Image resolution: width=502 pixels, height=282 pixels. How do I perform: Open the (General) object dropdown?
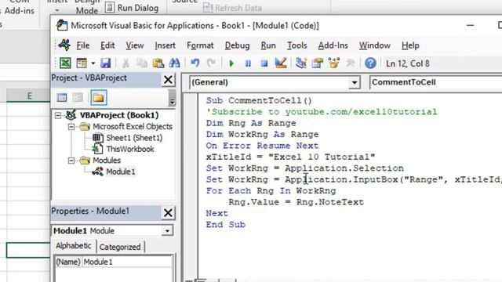tap(355, 83)
